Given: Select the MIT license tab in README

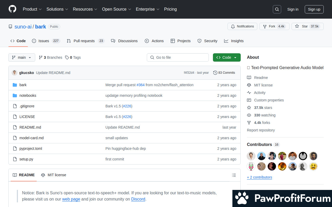Looking at the screenshot, I should [x=54, y=175].
